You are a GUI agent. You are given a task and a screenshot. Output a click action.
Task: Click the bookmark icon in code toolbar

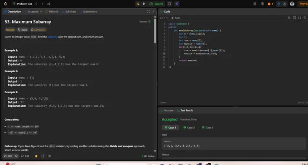[294, 18]
